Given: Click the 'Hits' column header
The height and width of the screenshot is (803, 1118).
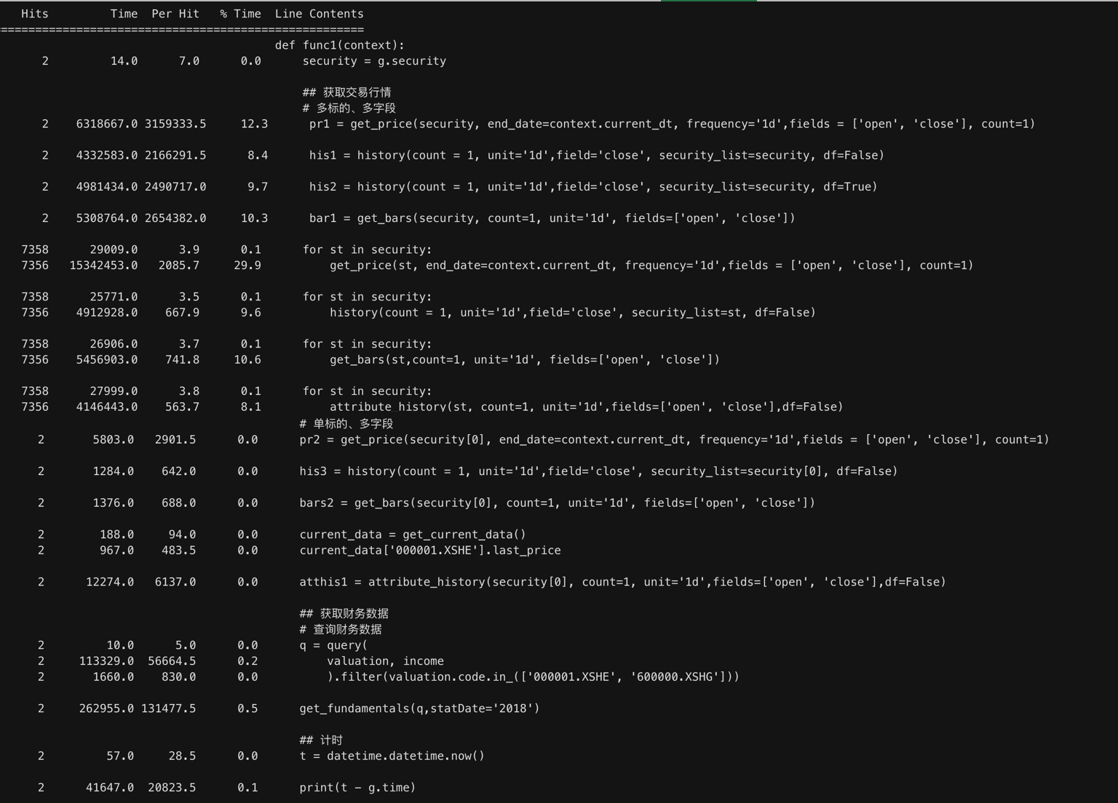Looking at the screenshot, I should (x=35, y=14).
